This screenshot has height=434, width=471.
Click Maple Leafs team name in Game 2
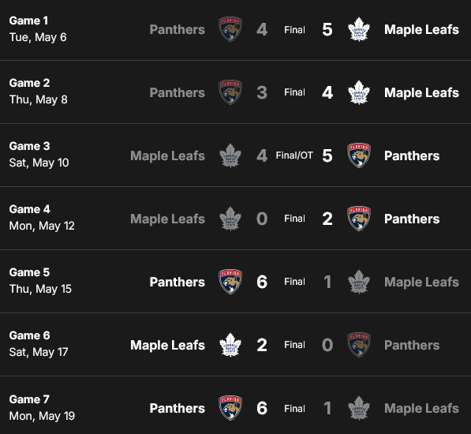point(421,92)
